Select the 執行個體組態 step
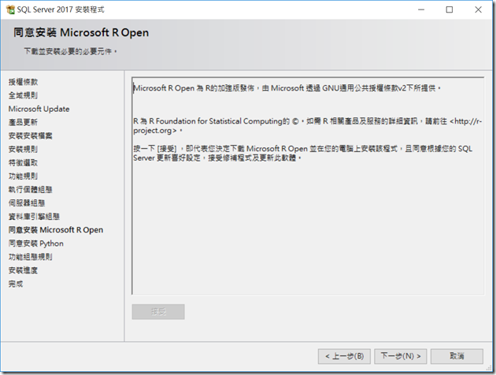Image resolution: width=496 pixels, height=375 pixels. pyautogui.click(x=31, y=190)
